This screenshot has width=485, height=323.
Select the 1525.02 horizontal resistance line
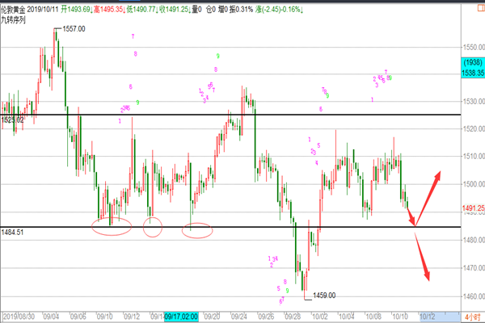(242, 115)
